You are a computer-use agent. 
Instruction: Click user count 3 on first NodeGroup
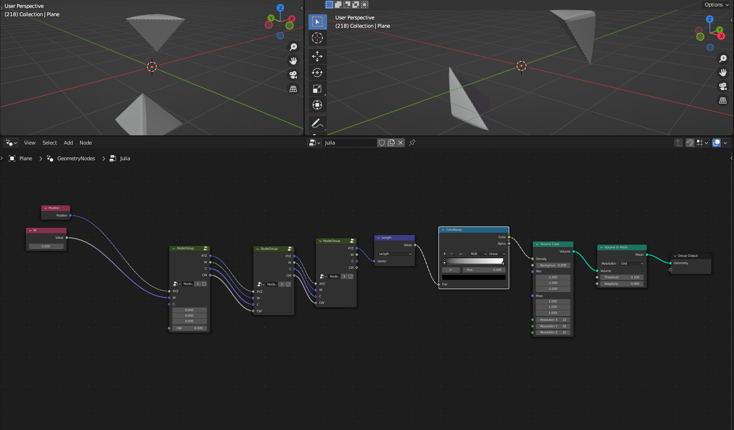pyautogui.click(x=197, y=284)
